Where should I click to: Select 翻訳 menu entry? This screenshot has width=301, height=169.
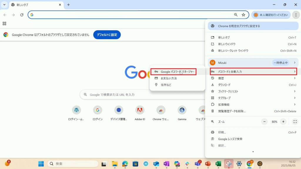253,145
